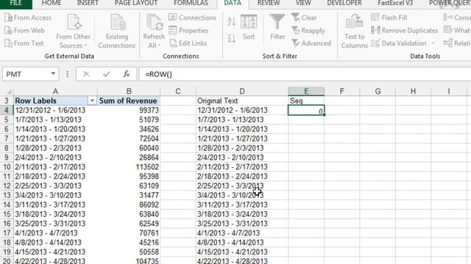This screenshot has width=471, height=264.
Task: Open workbook Connections
Action: pos(192,18)
